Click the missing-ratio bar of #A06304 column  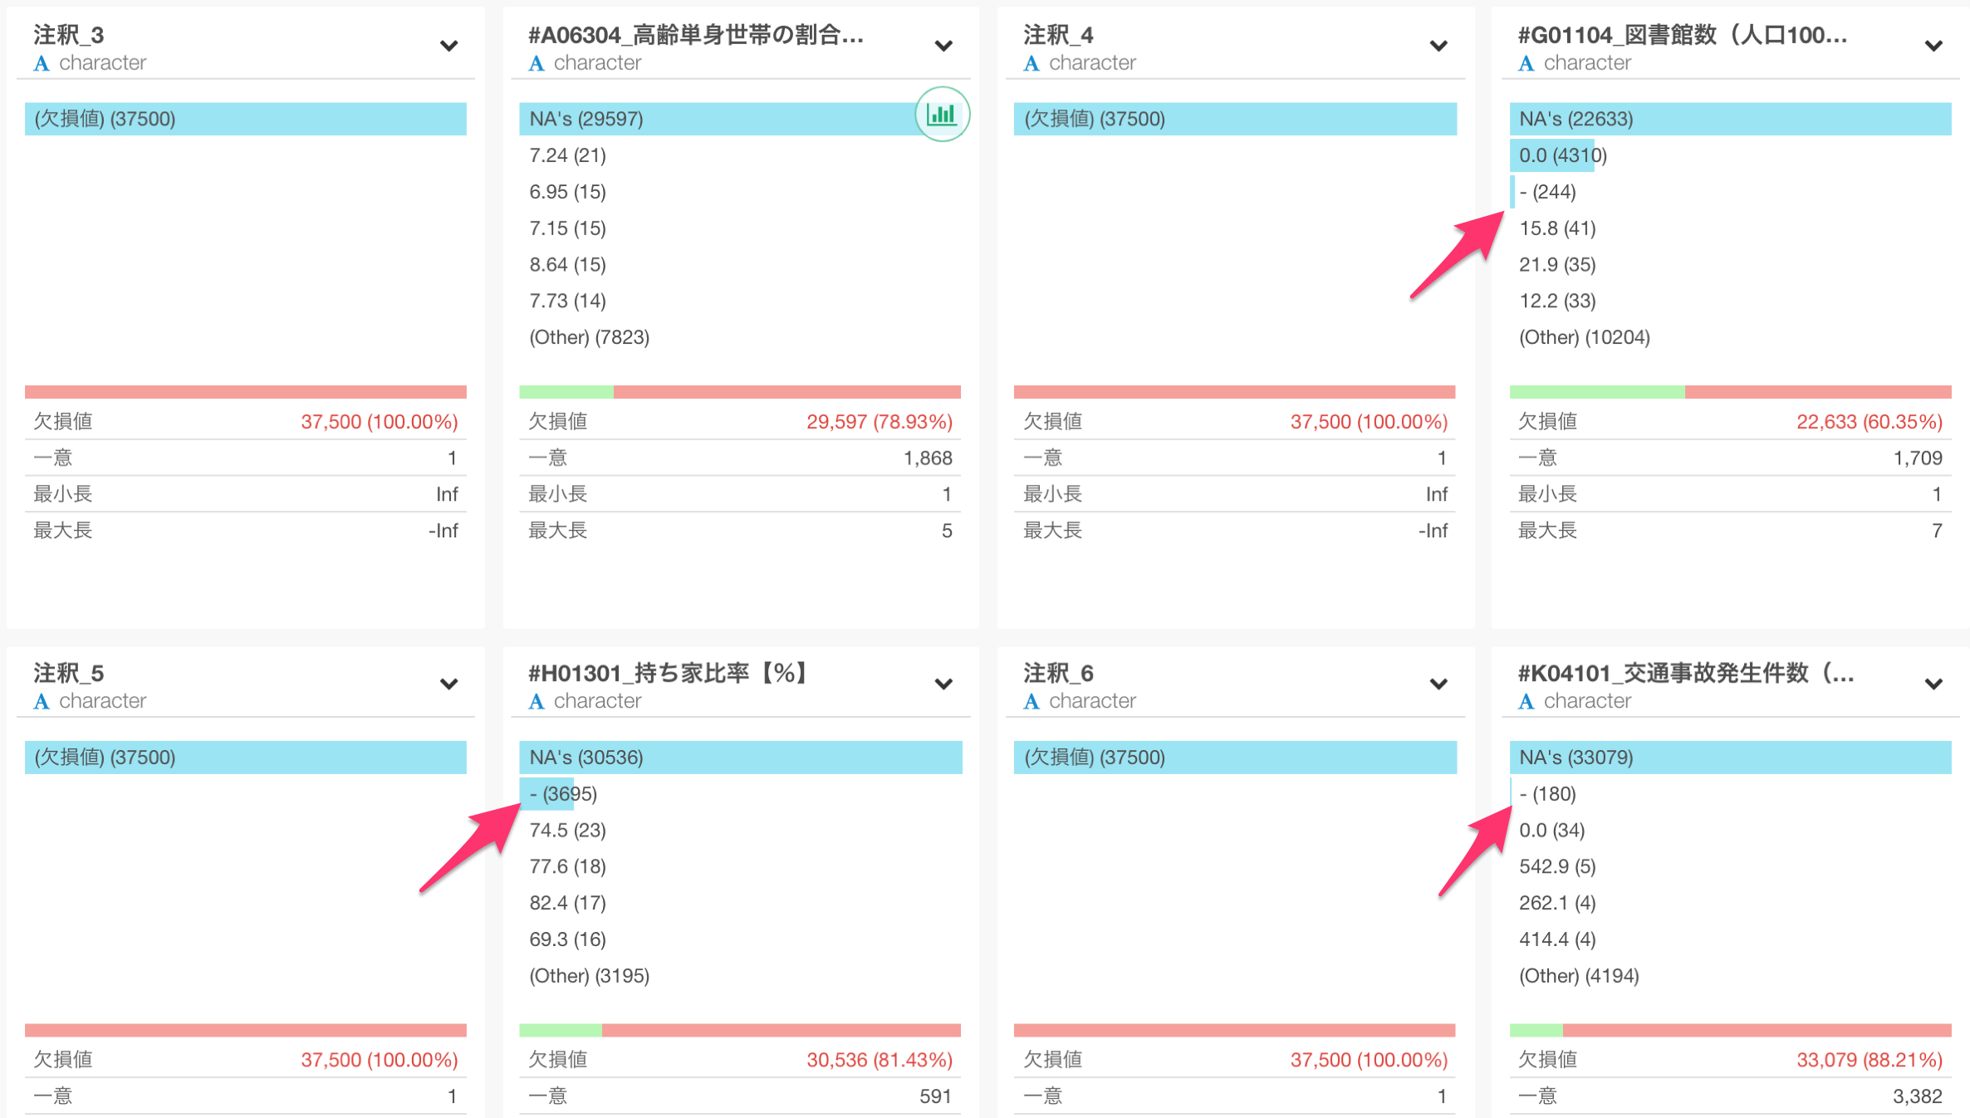click(740, 392)
